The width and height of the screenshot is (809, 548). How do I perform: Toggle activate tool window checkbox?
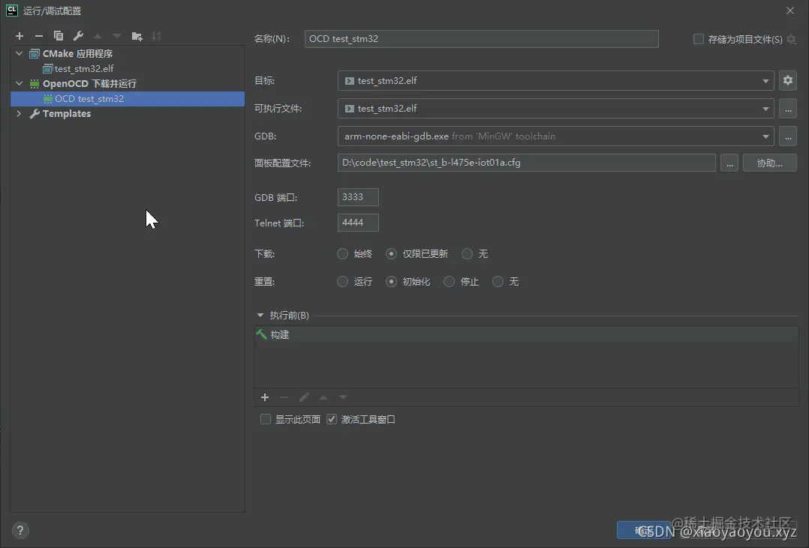(x=332, y=419)
